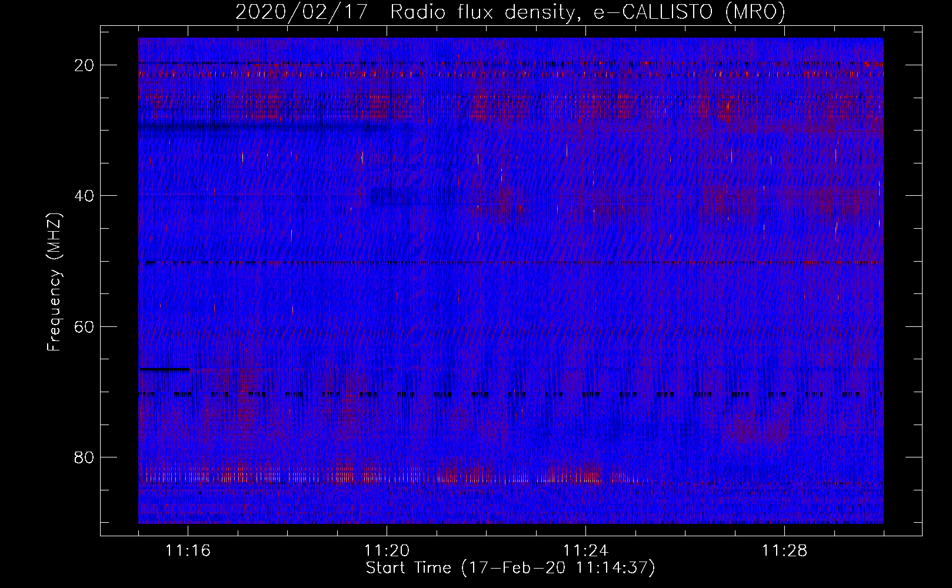Click the 80 MHz frequency tick label
The height and width of the screenshot is (588, 952).
click(85, 457)
